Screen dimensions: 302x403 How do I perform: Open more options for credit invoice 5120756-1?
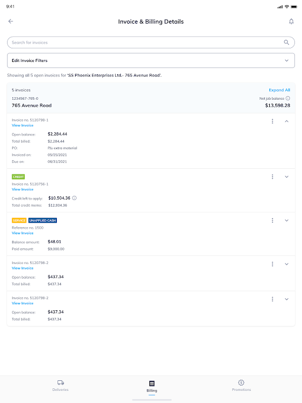click(x=272, y=177)
